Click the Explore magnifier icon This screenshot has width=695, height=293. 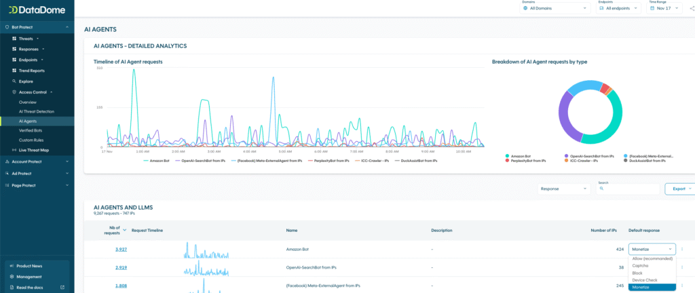pos(14,81)
